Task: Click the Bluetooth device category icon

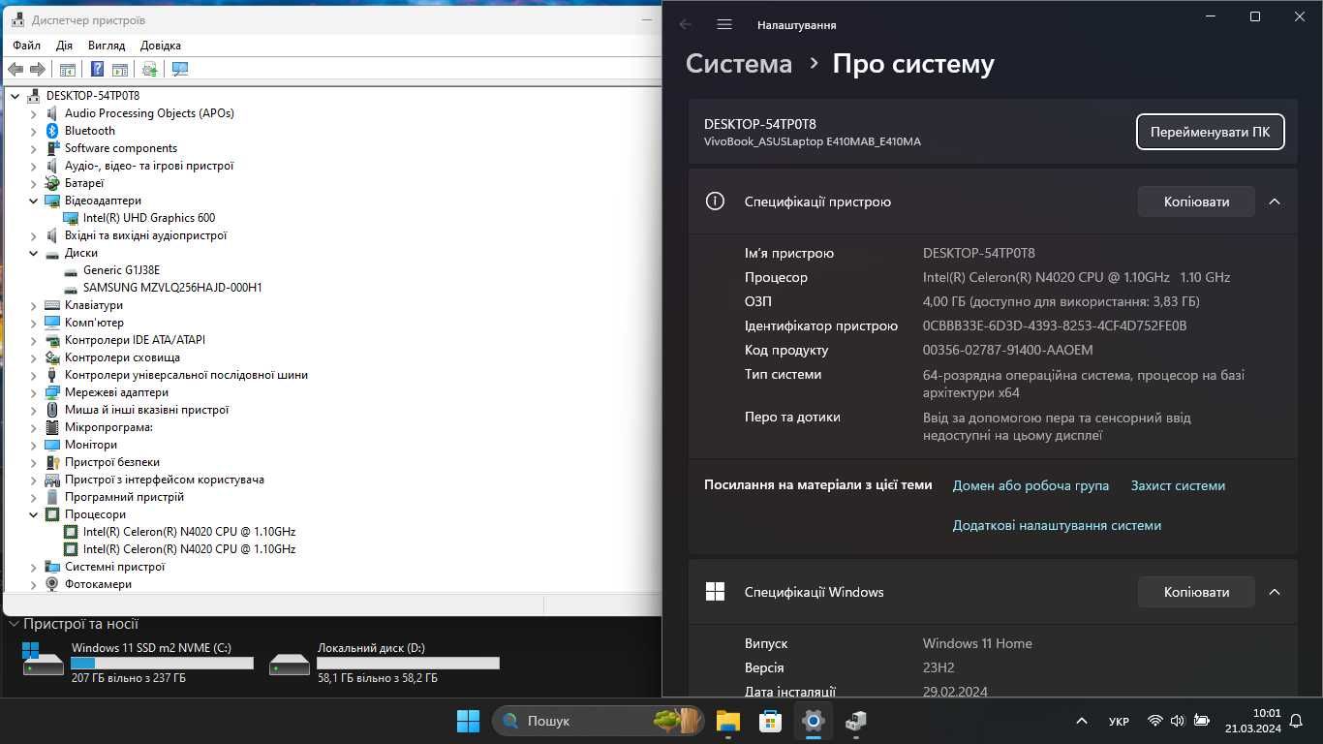Action: coord(52,131)
